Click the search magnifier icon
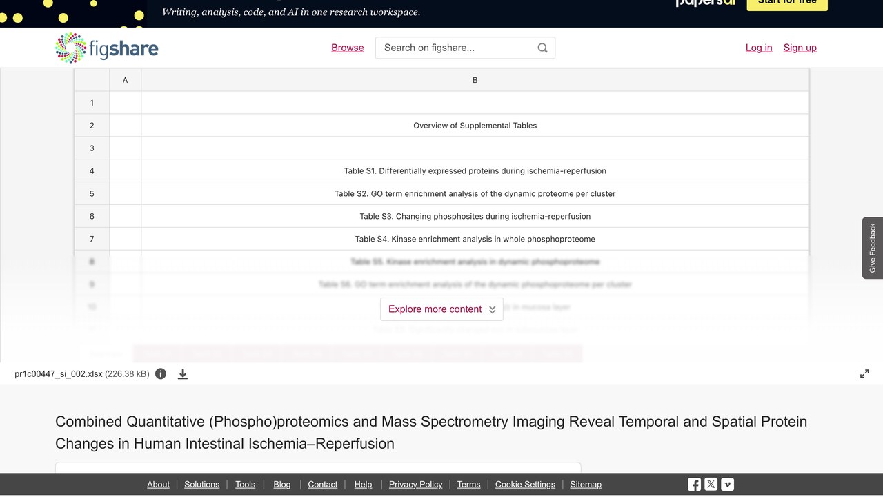 click(542, 48)
